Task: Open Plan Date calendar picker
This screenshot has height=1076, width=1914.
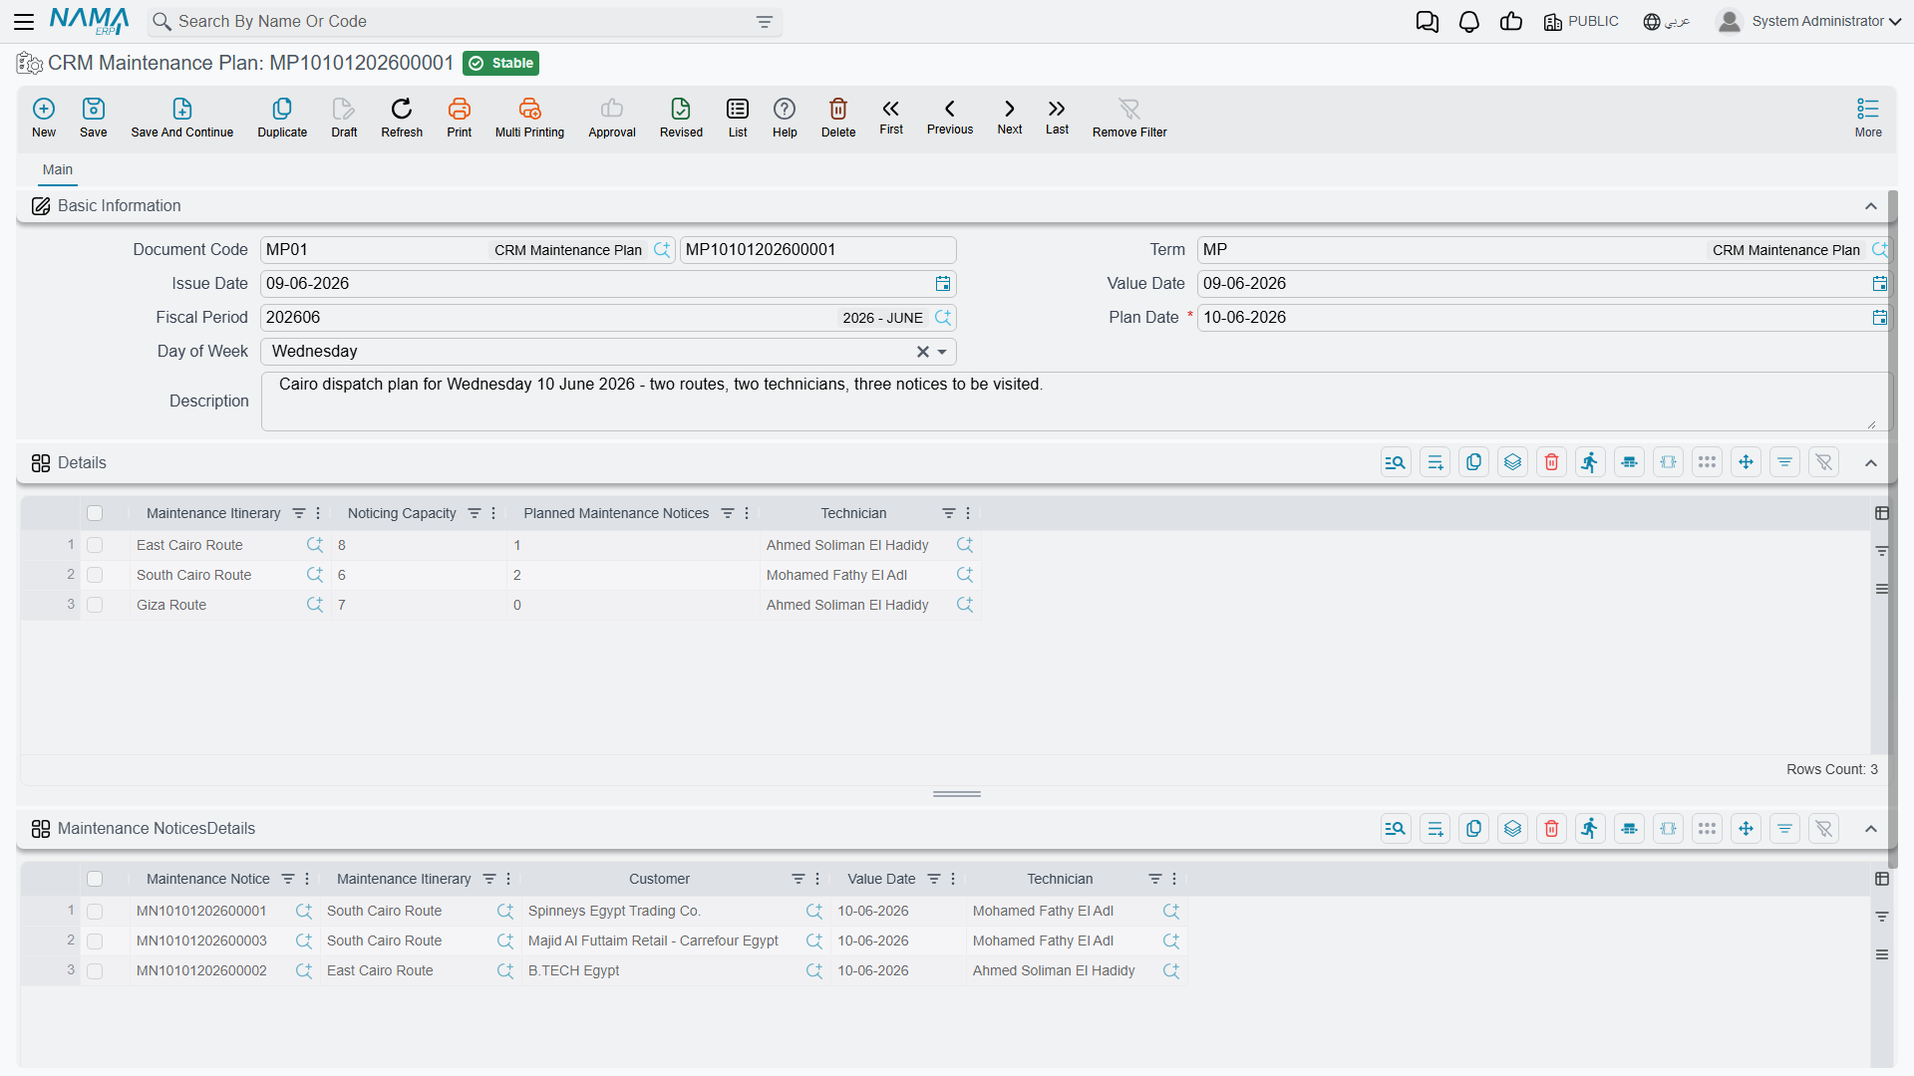Action: (x=1880, y=318)
